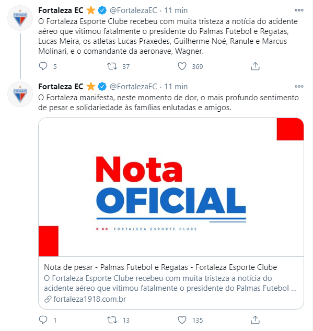Reply to the first Fortaleza EC tweet

(x=43, y=66)
